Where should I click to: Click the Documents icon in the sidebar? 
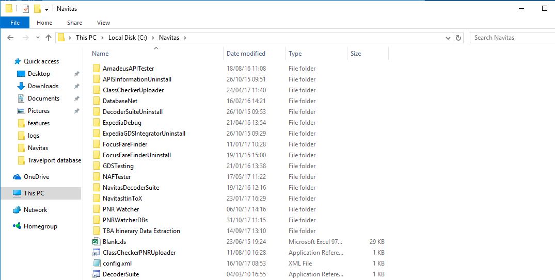(x=21, y=98)
